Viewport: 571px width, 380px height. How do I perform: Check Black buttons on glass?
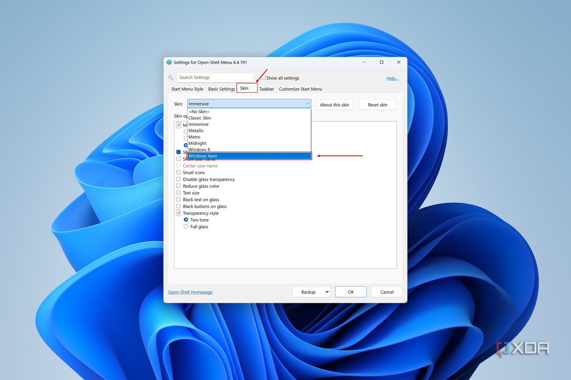coord(179,206)
